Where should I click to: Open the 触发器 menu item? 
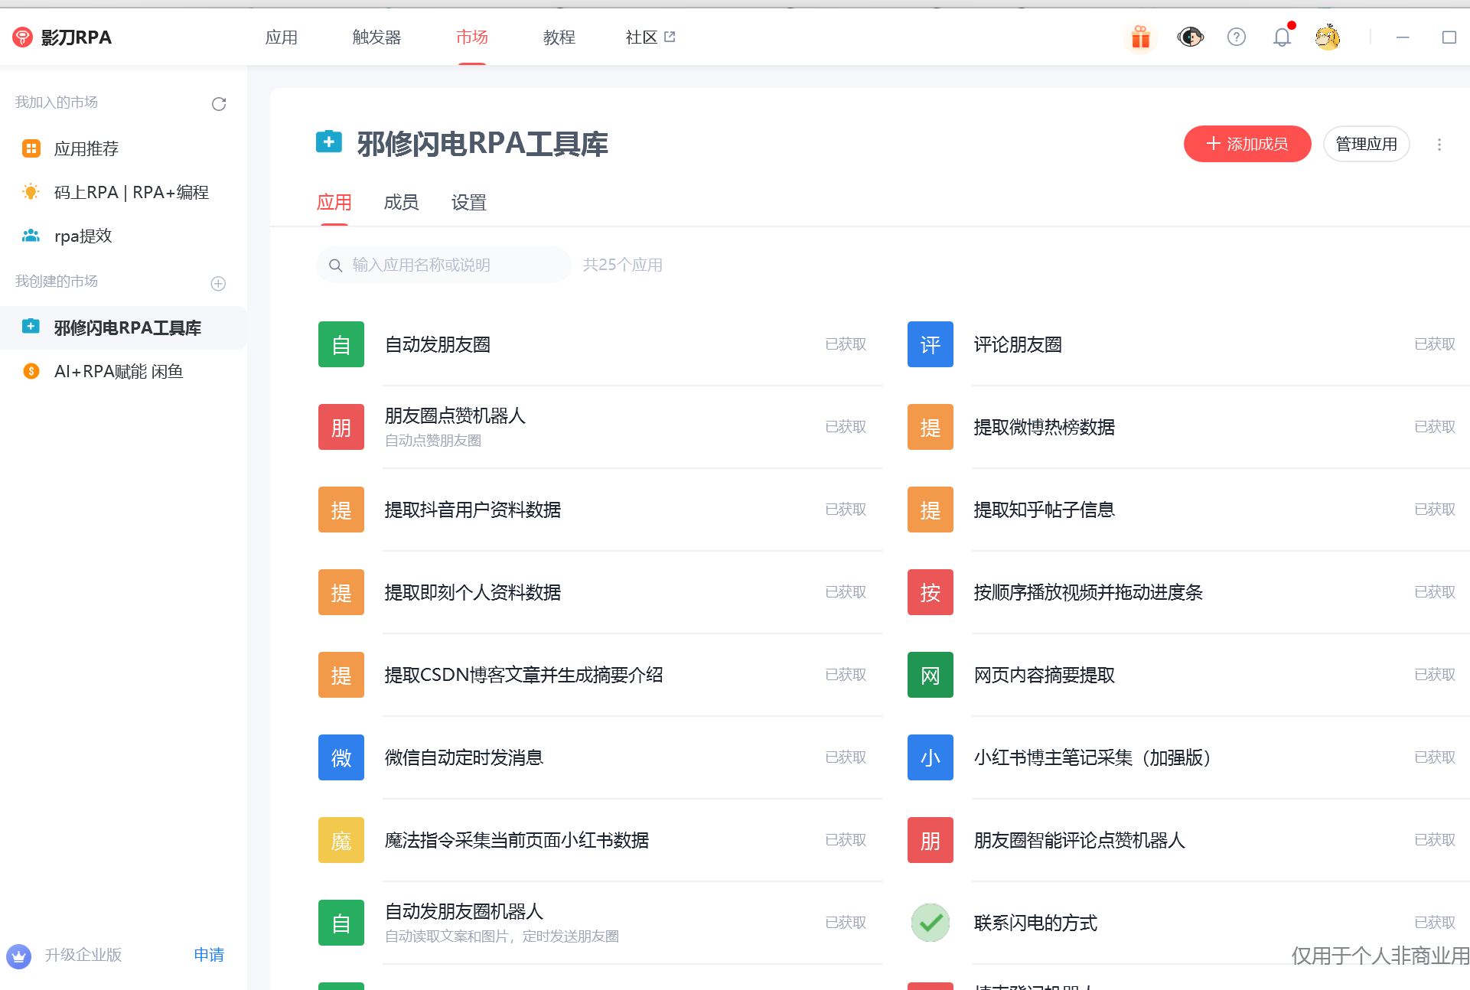376,37
